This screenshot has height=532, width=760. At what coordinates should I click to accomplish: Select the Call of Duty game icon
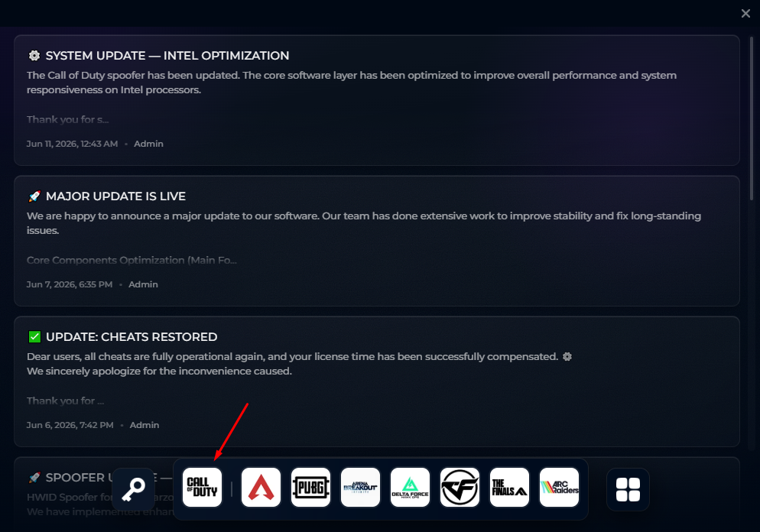(202, 488)
